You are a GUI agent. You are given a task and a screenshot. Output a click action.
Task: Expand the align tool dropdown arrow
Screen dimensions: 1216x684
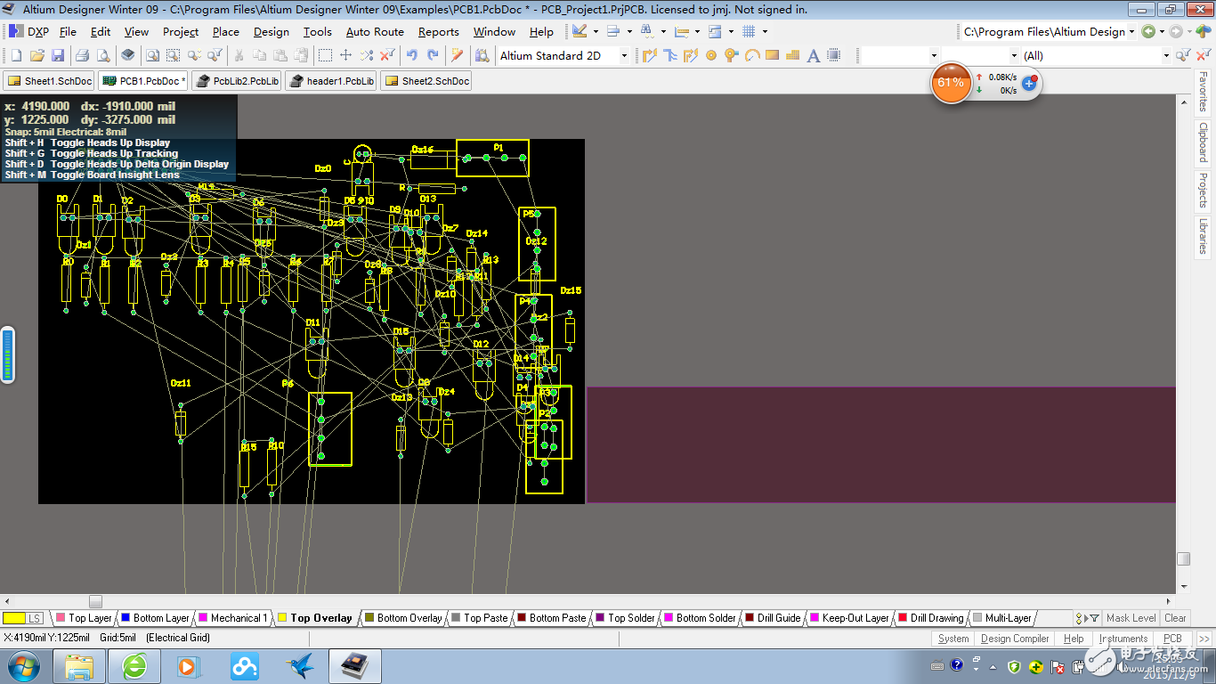[629, 31]
